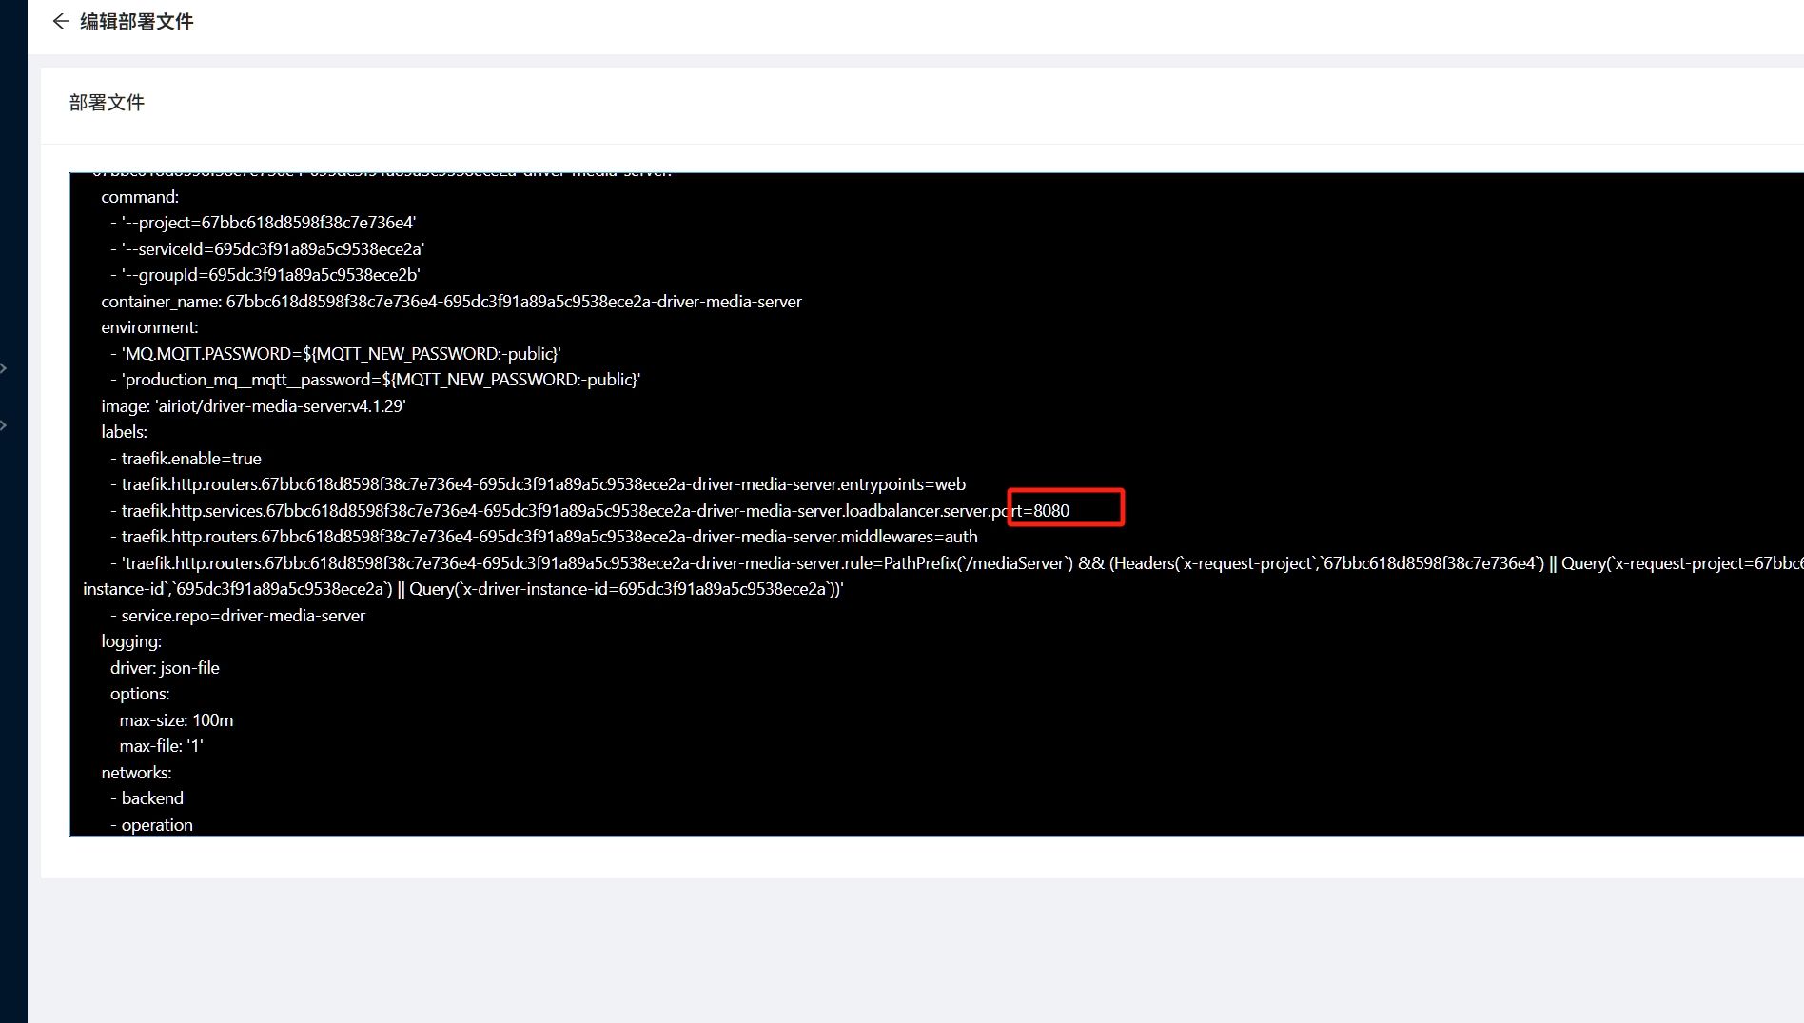Place cursor on middlewares=auth line
The width and height of the screenshot is (1804, 1023).
(x=549, y=537)
